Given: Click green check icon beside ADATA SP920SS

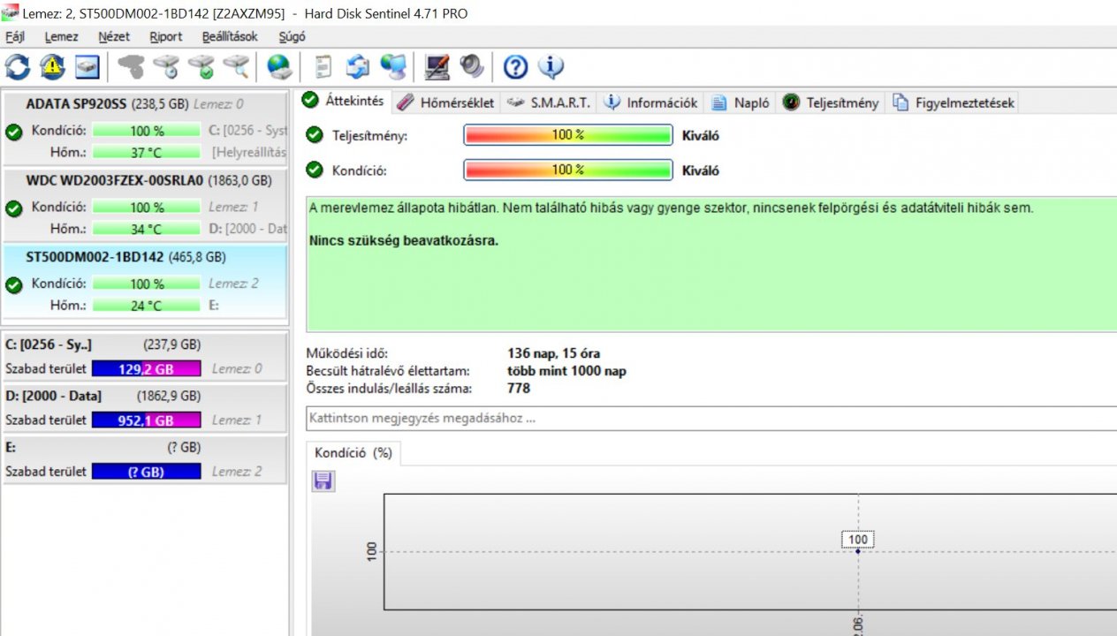Looking at the screenshot, I should click(x=13, y=132).
